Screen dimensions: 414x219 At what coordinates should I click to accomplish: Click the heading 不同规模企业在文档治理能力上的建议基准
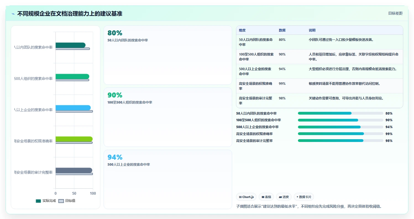[x=70, y=14]
